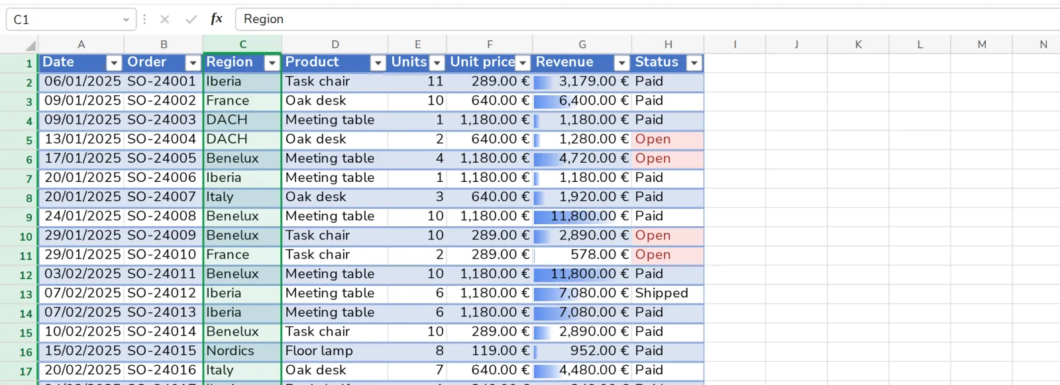Click the Nordics region cell
Image resolution: width=1060 pixels, height=385 pixels.
[242, 351]
